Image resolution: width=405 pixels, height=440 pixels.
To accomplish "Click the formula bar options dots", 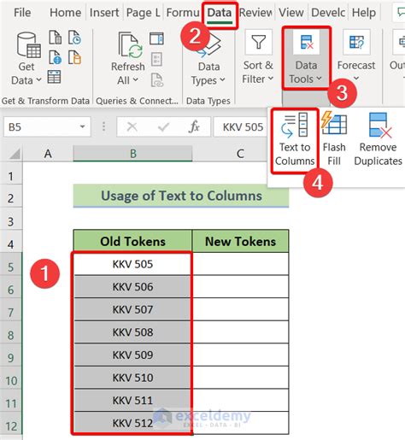I will click(x=103, y=126).
